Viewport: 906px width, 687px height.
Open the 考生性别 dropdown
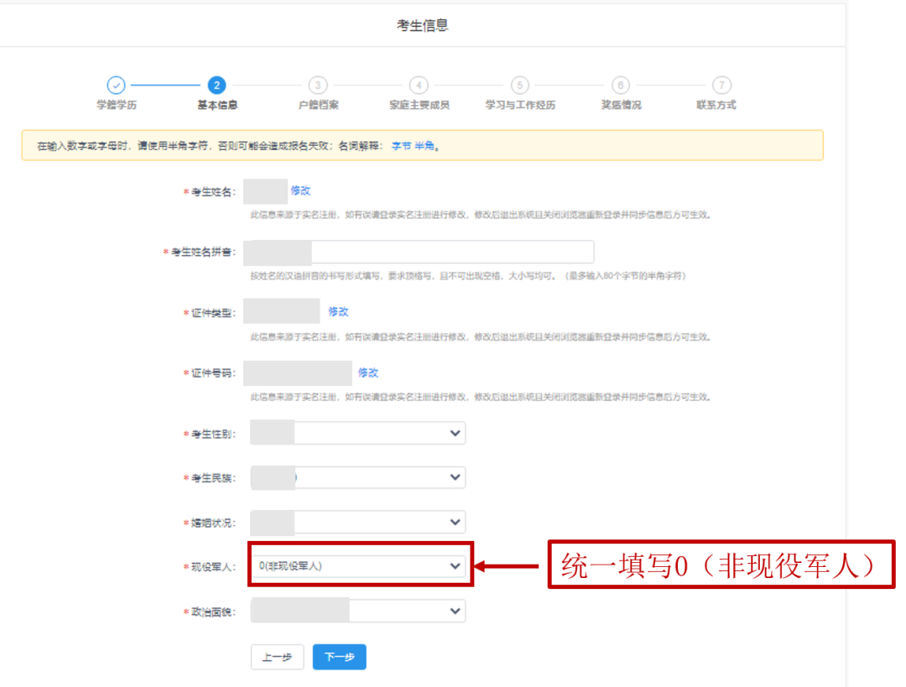(357, 433)
